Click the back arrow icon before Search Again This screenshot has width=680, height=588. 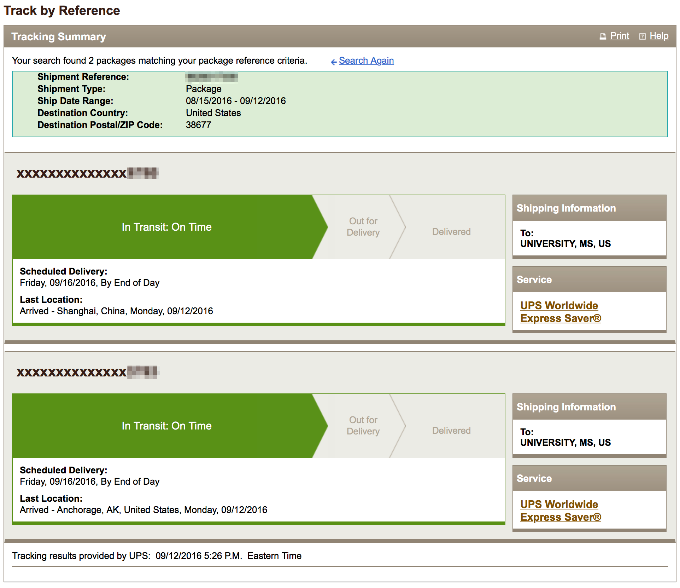333,62
